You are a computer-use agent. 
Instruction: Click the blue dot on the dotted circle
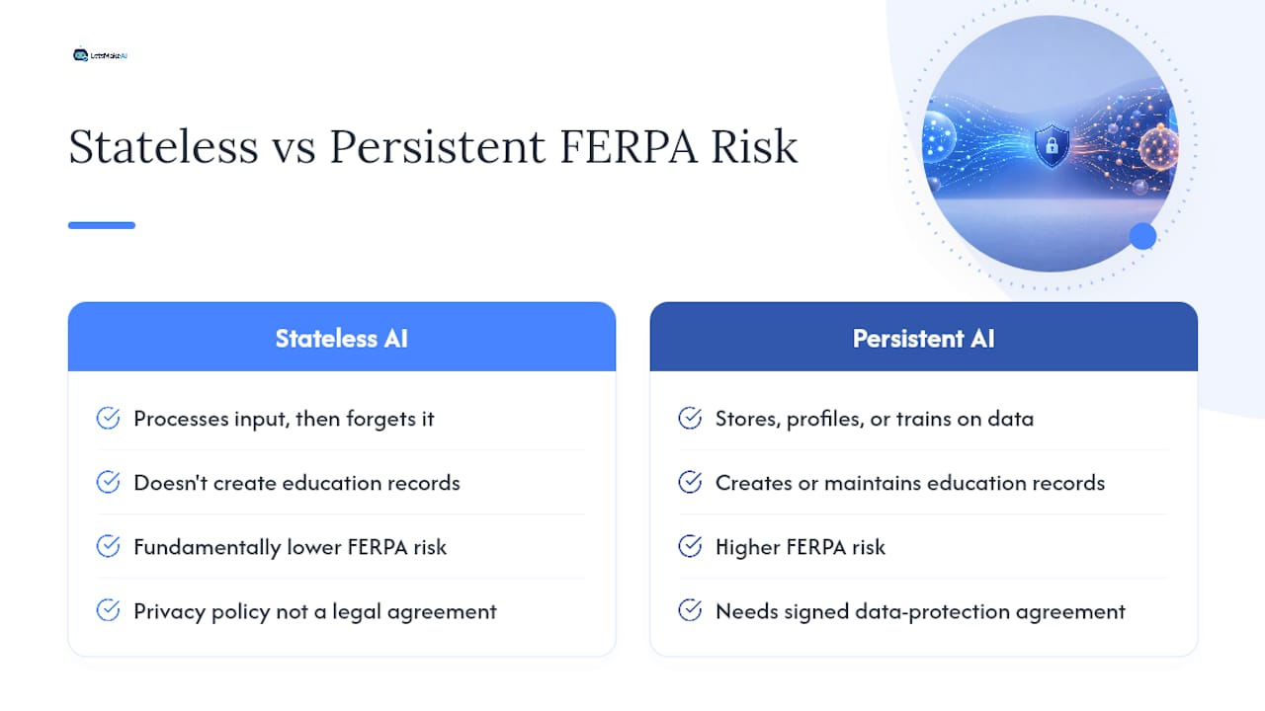[1142, 236]
